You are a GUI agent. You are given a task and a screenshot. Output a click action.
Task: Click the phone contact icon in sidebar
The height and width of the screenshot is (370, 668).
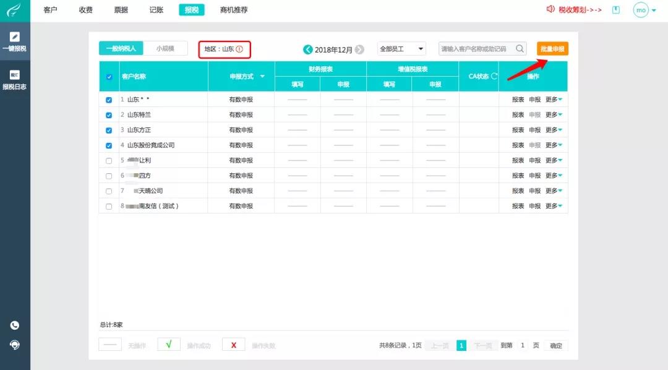point(14,325)
